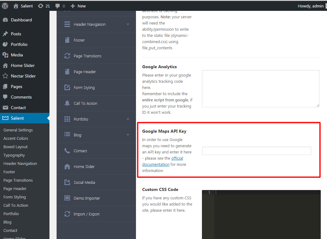Click the Import / Export sync icon
327x239 pixels.
pos(67,214)
